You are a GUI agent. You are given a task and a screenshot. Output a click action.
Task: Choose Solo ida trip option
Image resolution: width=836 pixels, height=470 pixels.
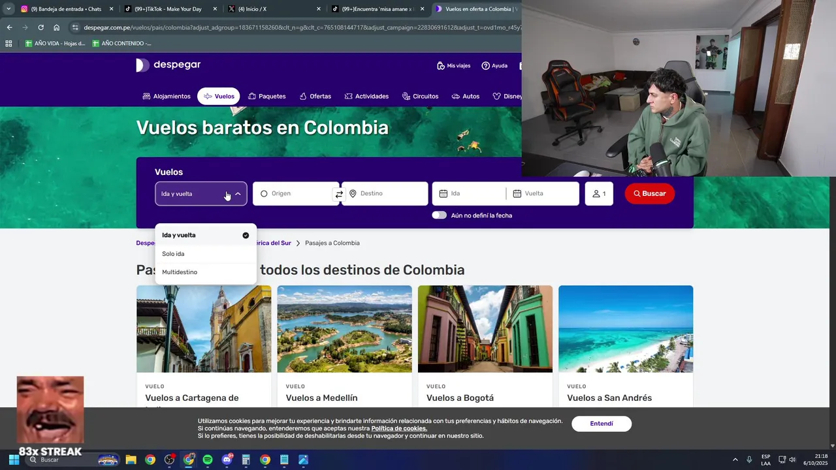click(205, 254)
